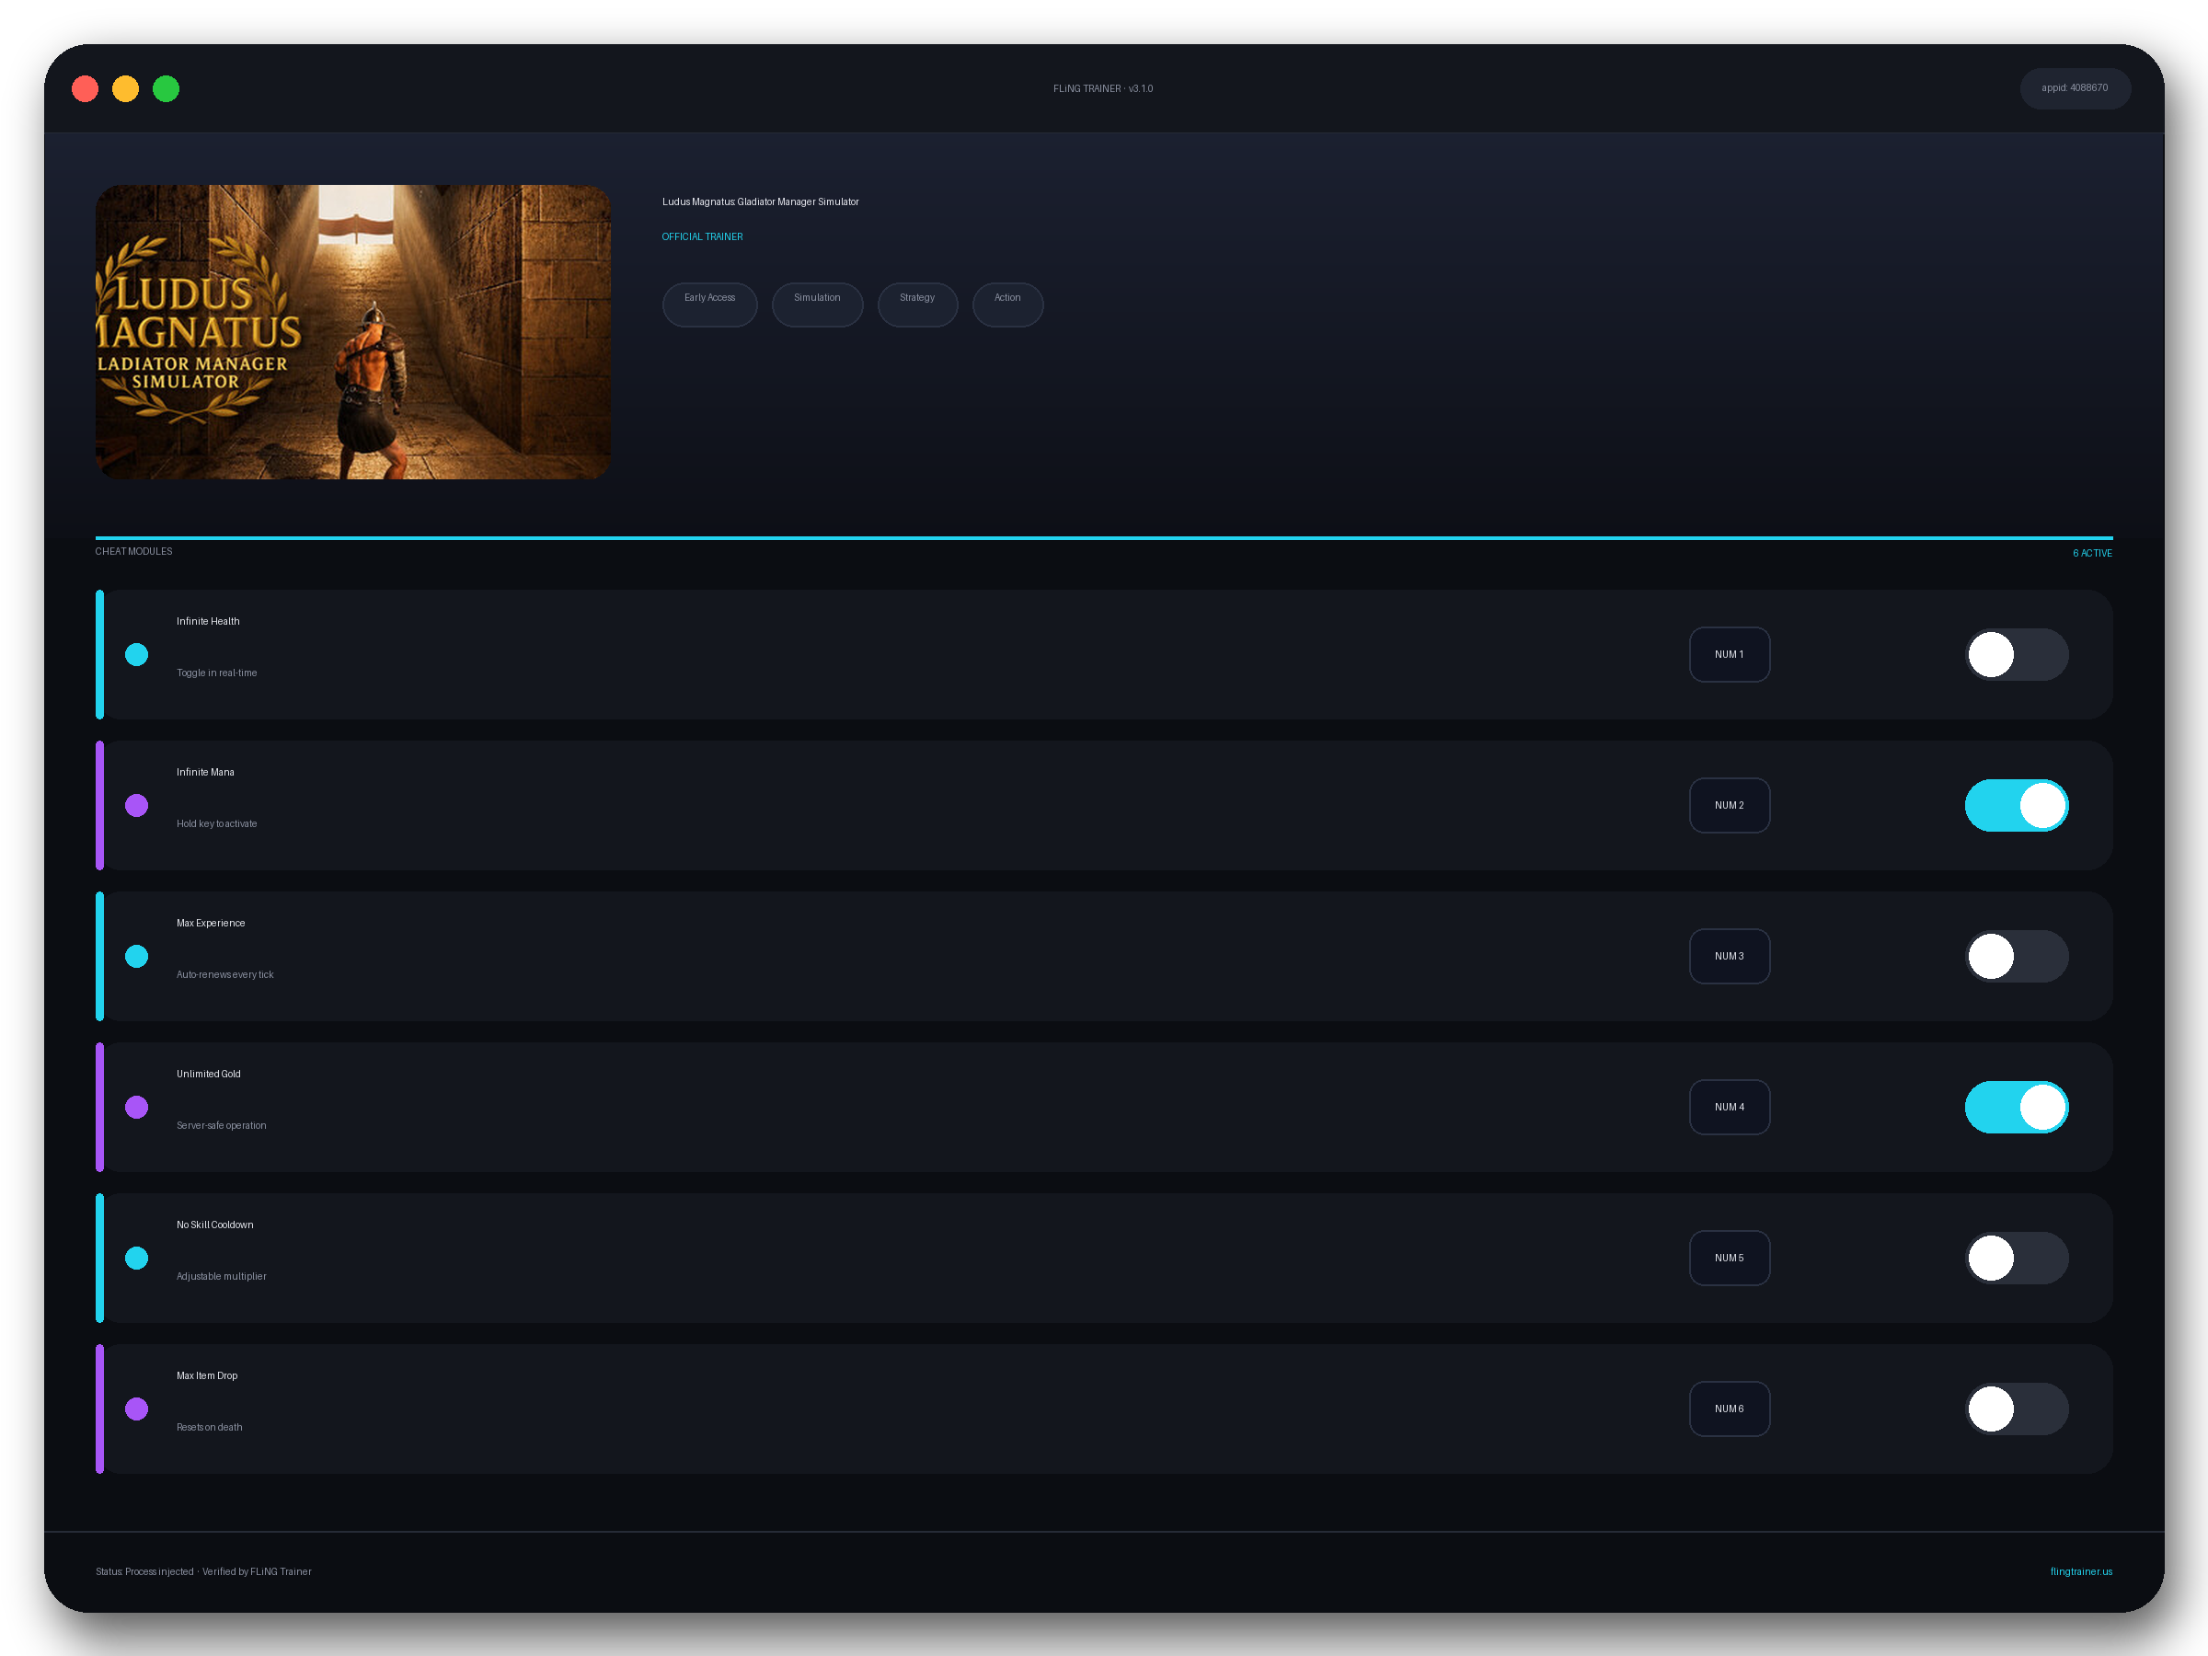Viewport: 2208px width, 1656px height.
Task: Click the Max Experience module name
Action: point(211,923)
